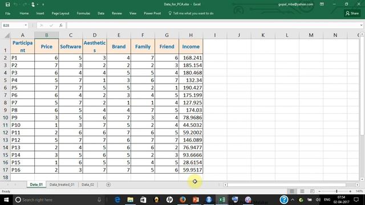The image size is (365, 205).
Task: Click the Income header cell
Action: coord(190,47)
